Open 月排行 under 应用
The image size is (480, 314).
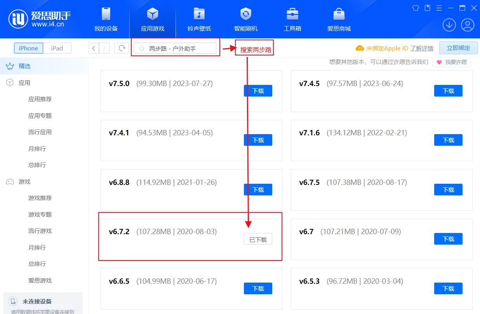[37, 148]
